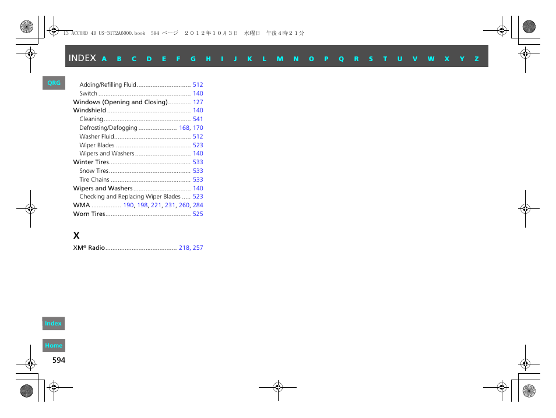This screenshot has width=556, height=418.
Task: Jump to index letter S
Action: click(371, 59)
